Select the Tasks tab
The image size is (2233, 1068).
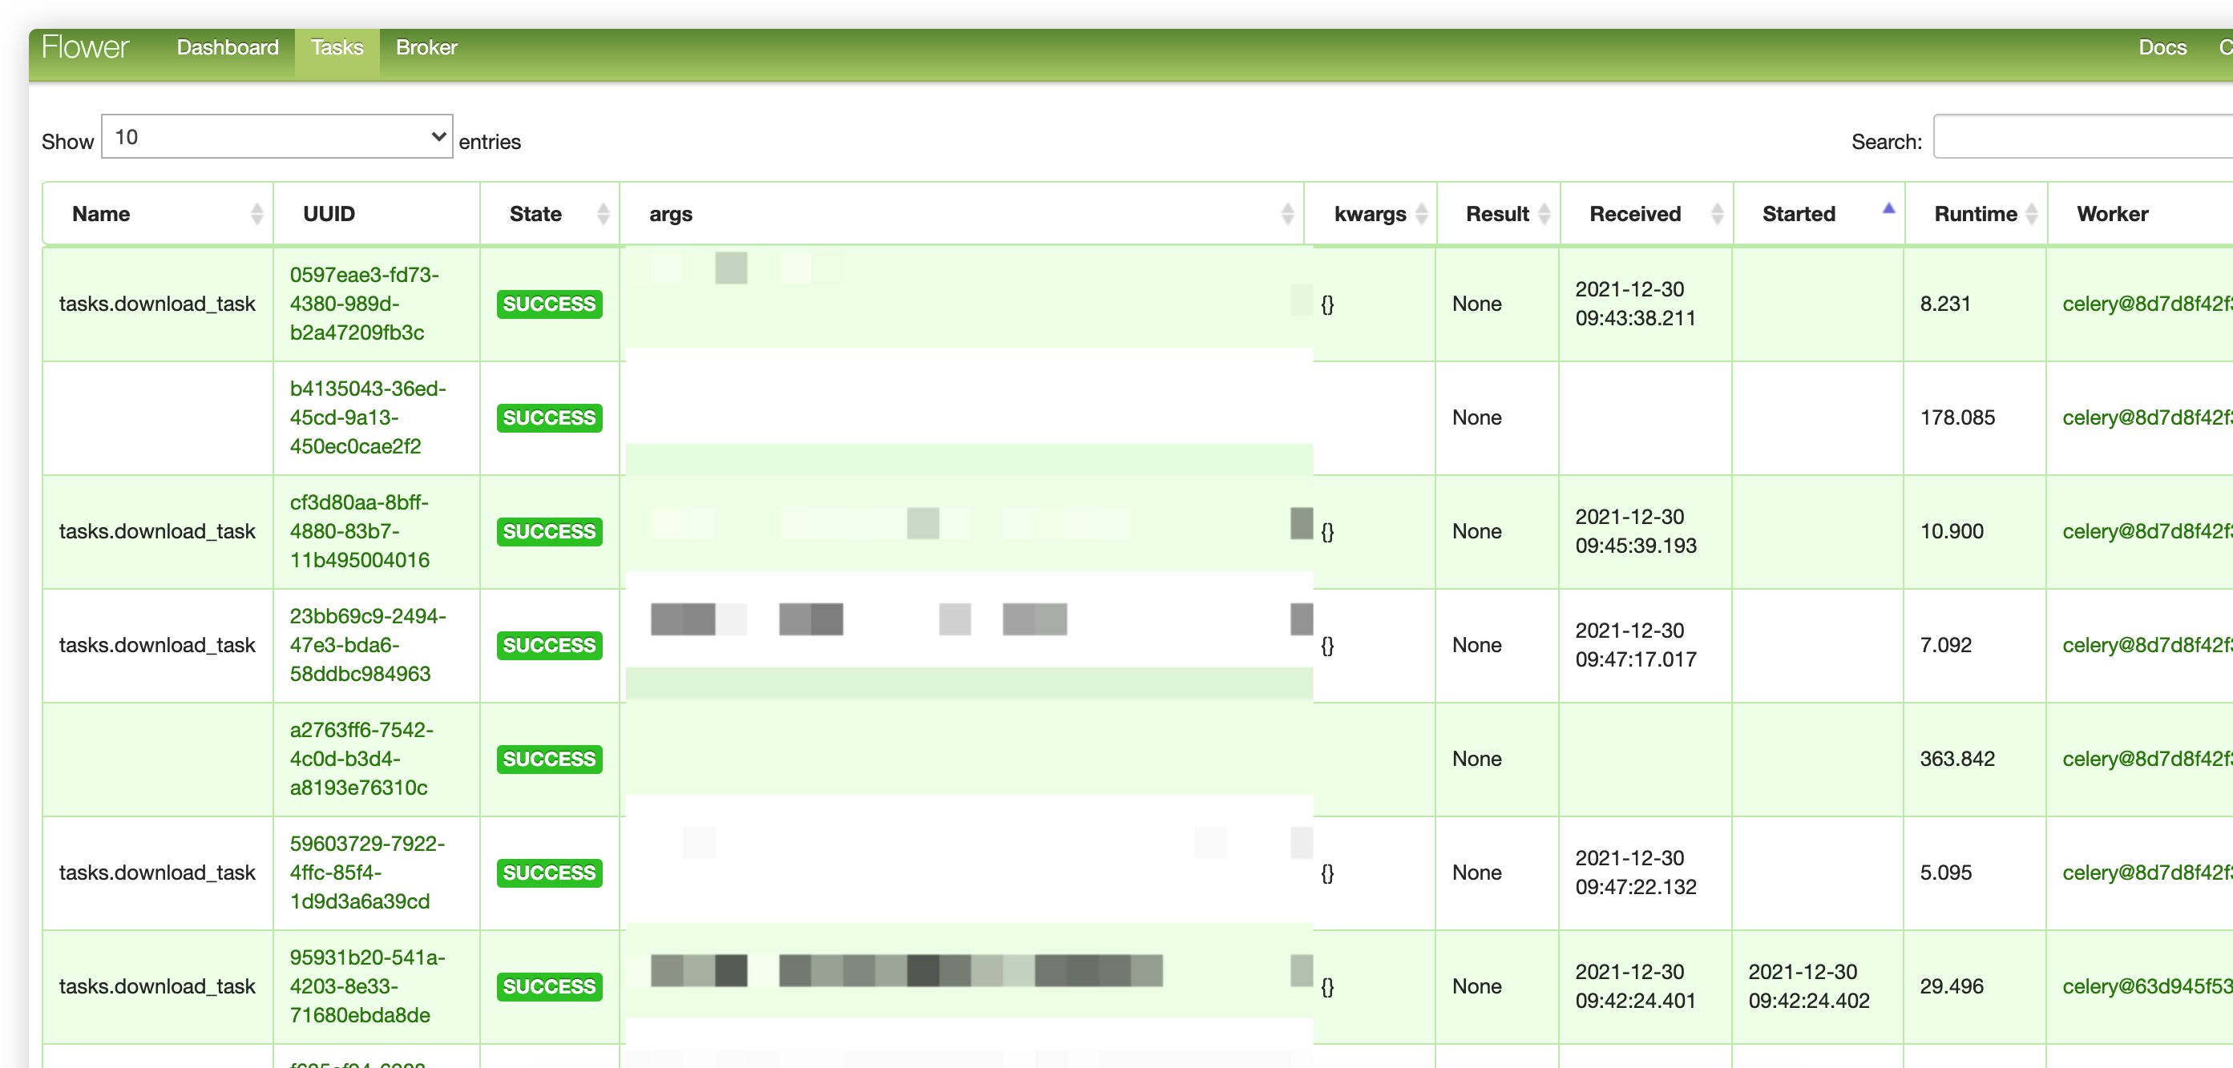point(337,47)
